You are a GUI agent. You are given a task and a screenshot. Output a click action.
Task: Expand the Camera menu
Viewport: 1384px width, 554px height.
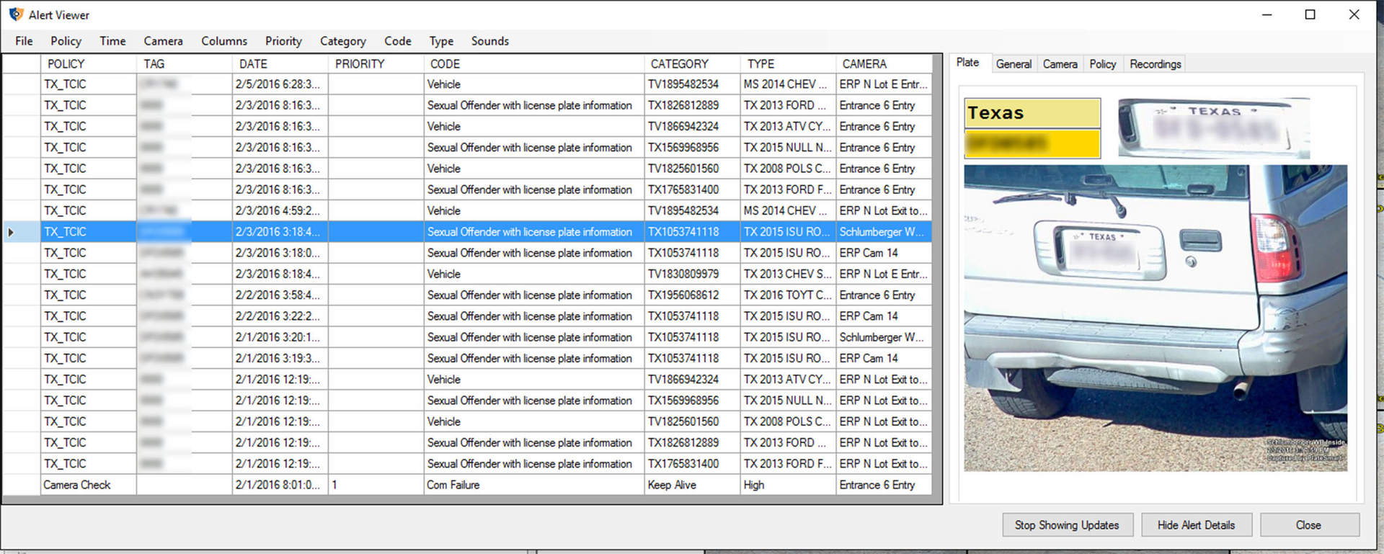click(x=163, y=41)
